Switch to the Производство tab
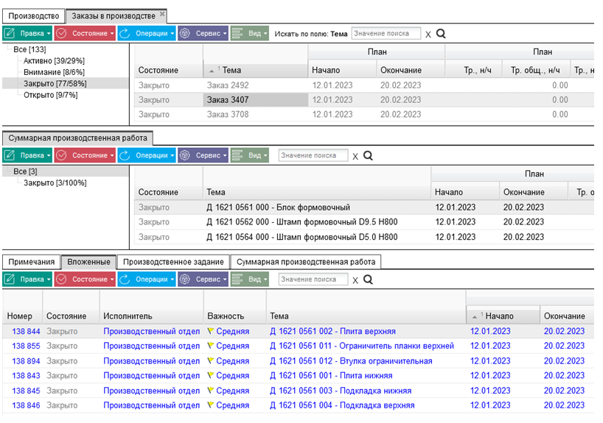Viewport: 603px width, 423px height. (x=34, y=16)
